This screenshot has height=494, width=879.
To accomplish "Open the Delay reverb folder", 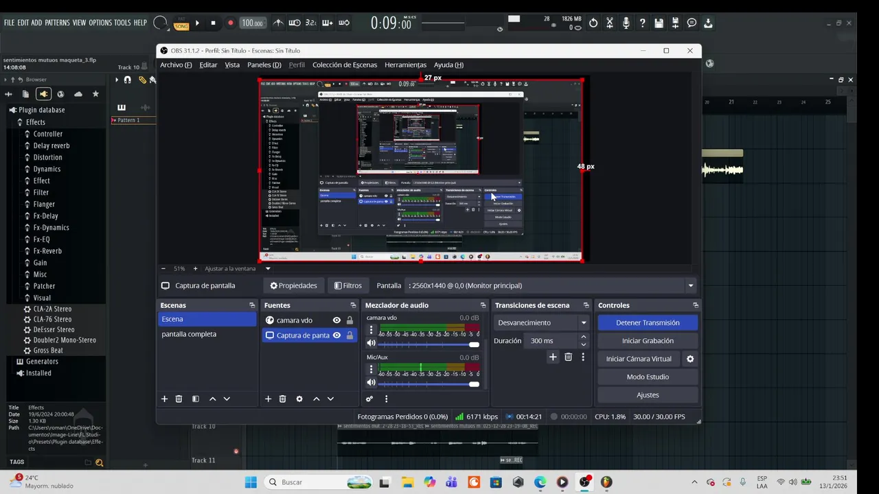I will tap(52, 145).
